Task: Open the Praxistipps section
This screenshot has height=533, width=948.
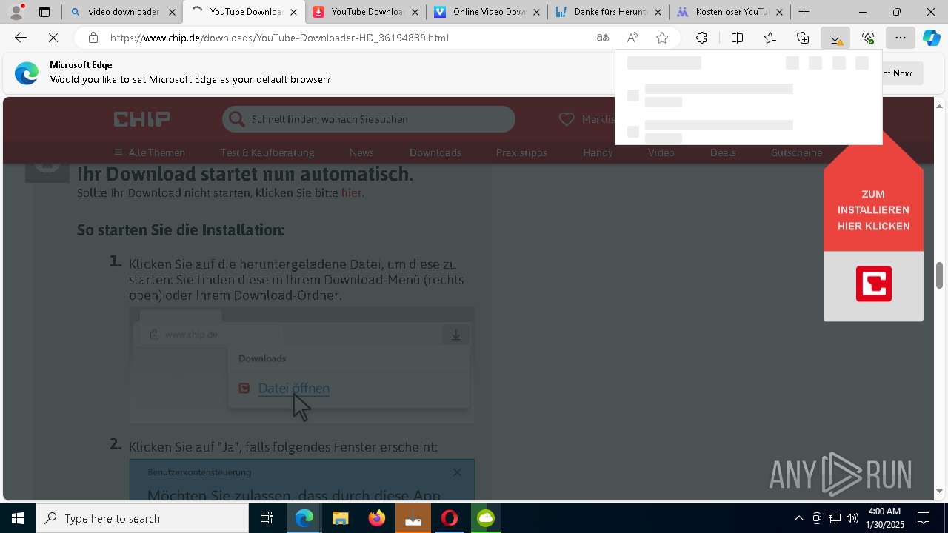Action: coord(521,152)
